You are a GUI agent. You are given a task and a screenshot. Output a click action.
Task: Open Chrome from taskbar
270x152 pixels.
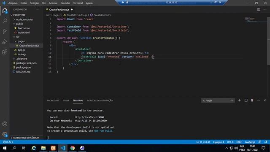click(x=73, y=148)
